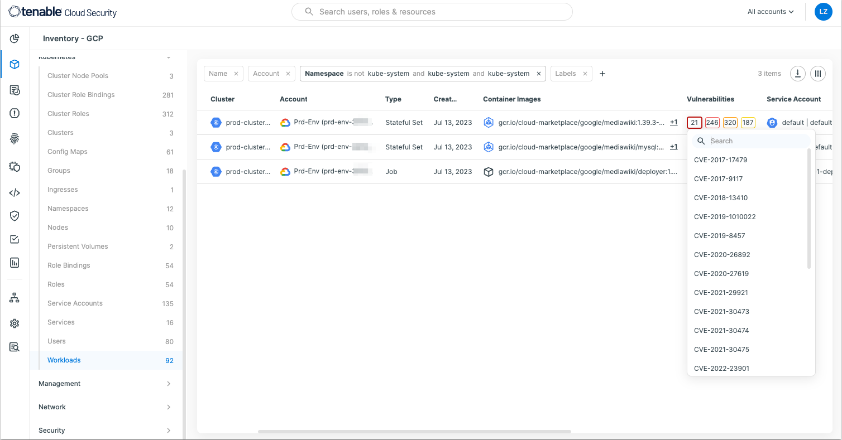The height and width of the screenshot is (440, 842).
Task: Click the shield checkmark sidebar icon
Action: pyautogui.click(x=15, y=216)
